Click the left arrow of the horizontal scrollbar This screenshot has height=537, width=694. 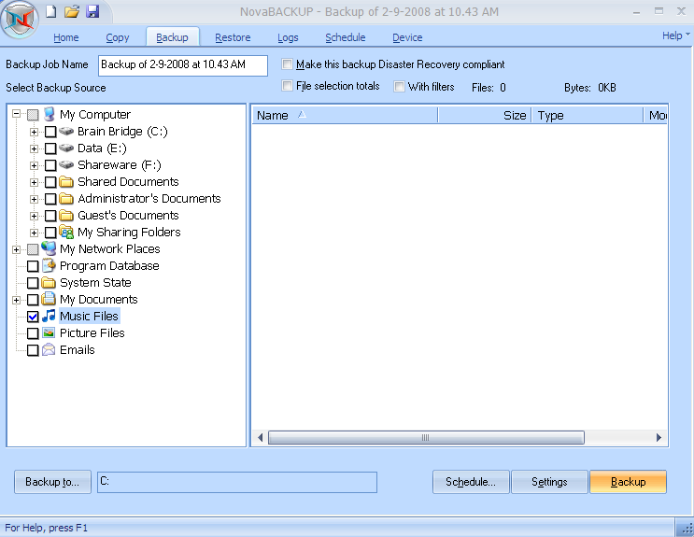[261, 437]
